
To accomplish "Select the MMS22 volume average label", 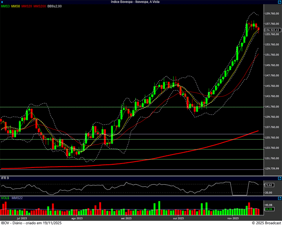I will click(17, 198).
